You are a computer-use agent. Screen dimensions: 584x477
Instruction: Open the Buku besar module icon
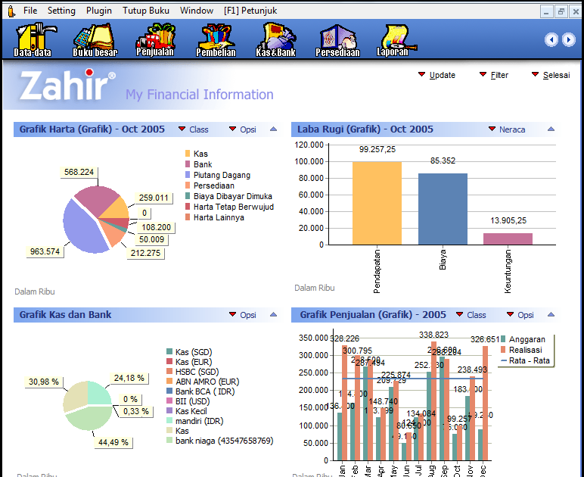click(x=95, y=39)
